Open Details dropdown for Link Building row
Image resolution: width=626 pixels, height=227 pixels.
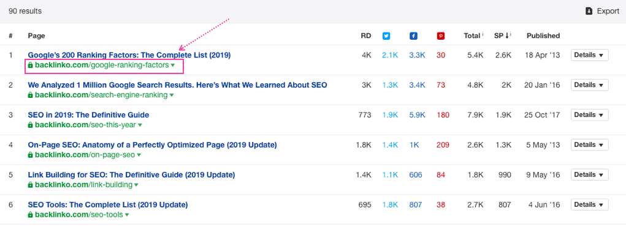589,174
